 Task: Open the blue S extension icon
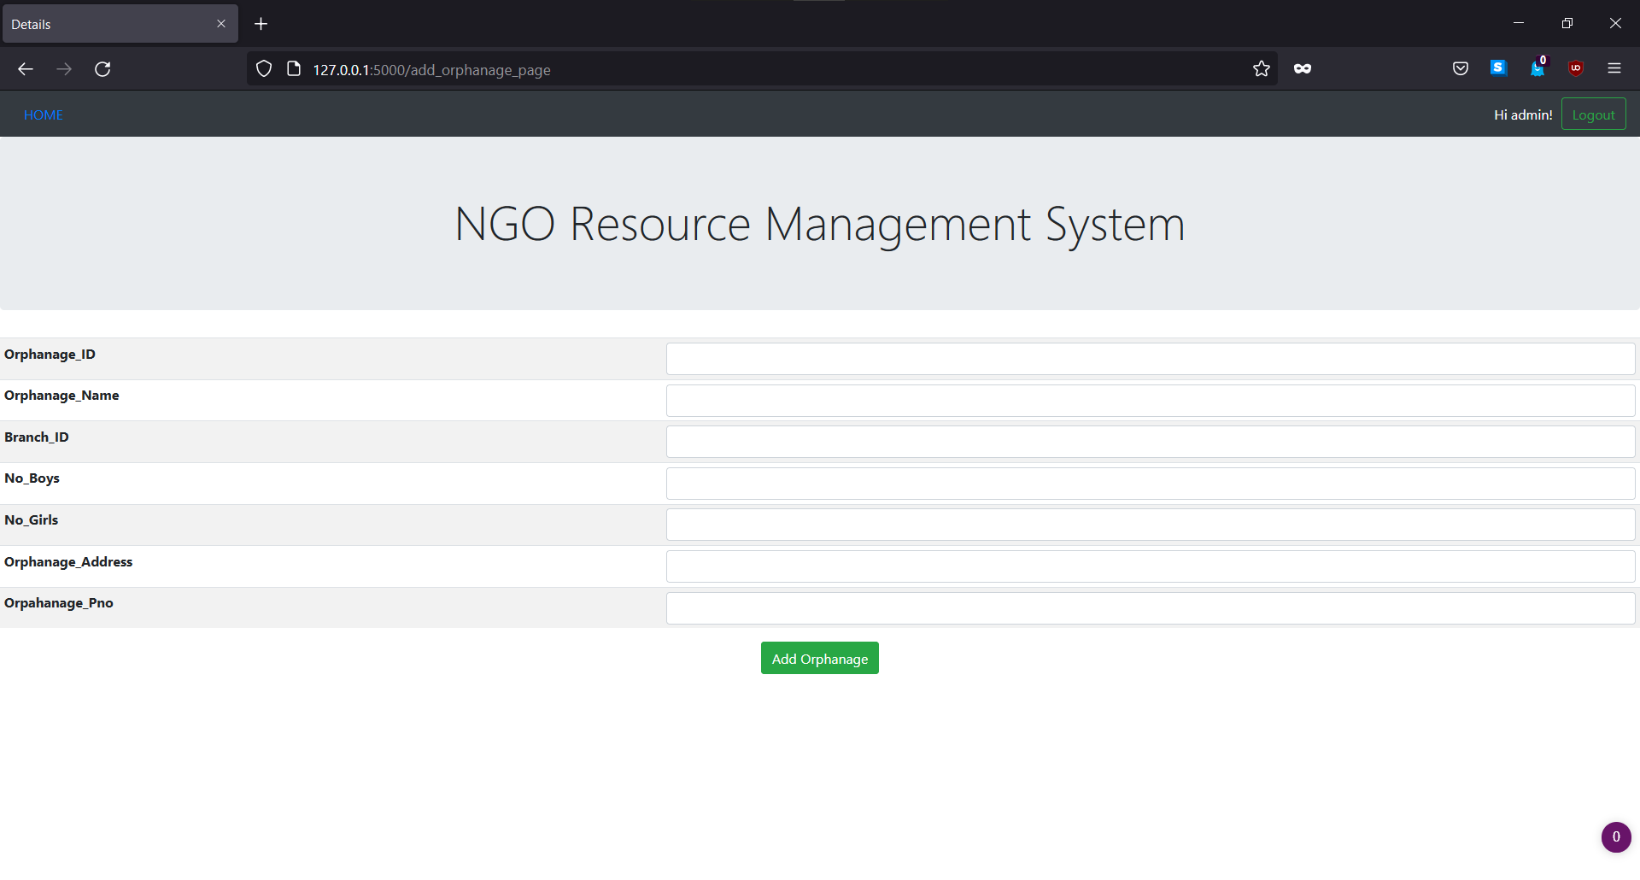tap(1499, 67)
